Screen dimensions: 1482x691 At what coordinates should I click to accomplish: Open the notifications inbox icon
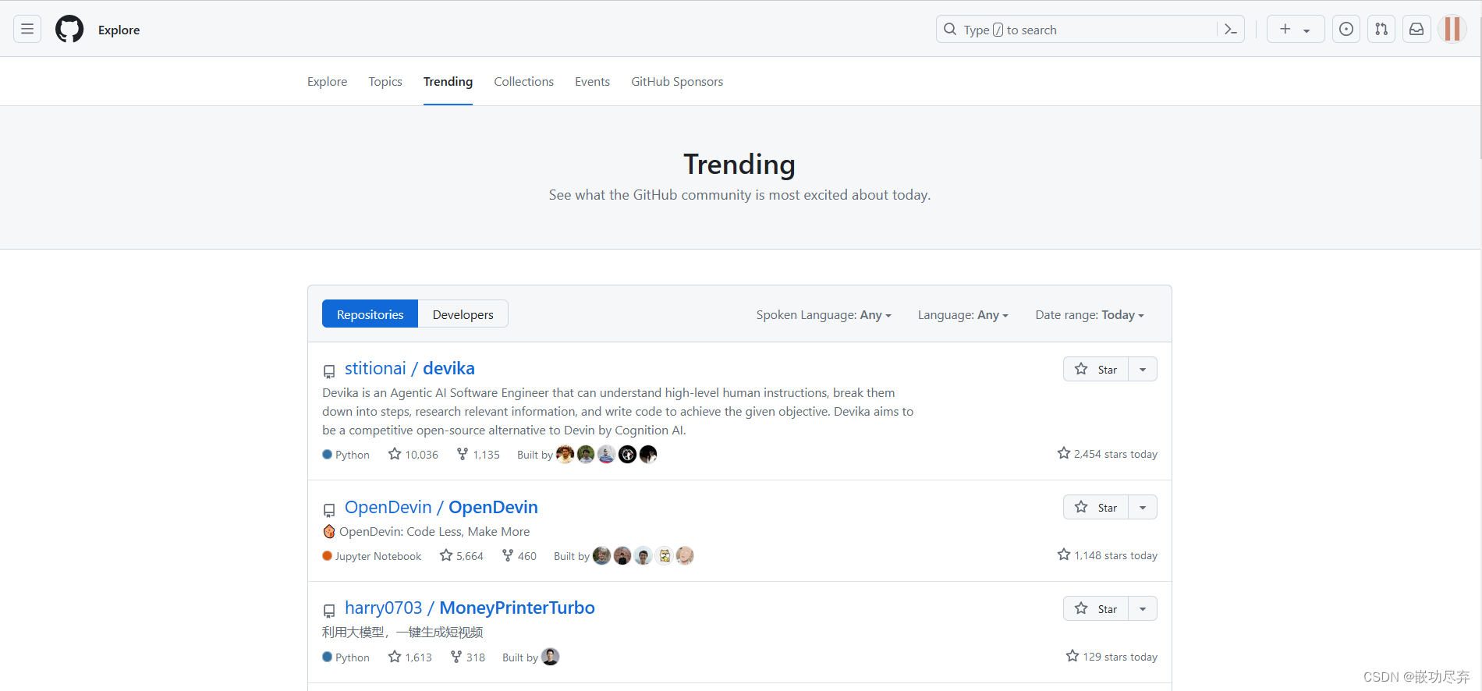1416,30
